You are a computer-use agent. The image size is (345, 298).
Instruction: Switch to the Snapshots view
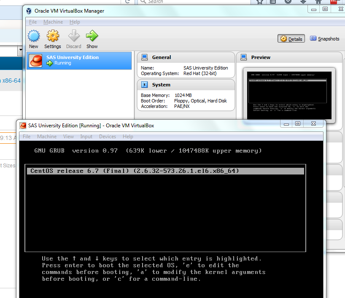click(324, 39)
